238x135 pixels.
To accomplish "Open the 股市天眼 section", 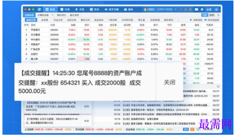I will pyautogui.click(x=112, y=9).
